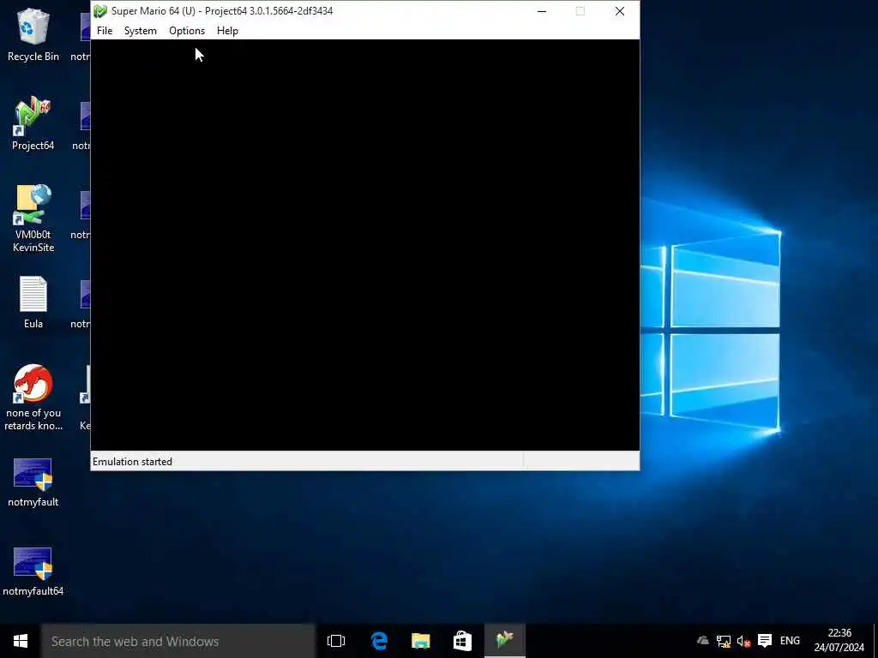Viewport: 878px width, 658px height.
Task: Click the black emulation display area
Action: pyautogui.click(x=365, y=245)
